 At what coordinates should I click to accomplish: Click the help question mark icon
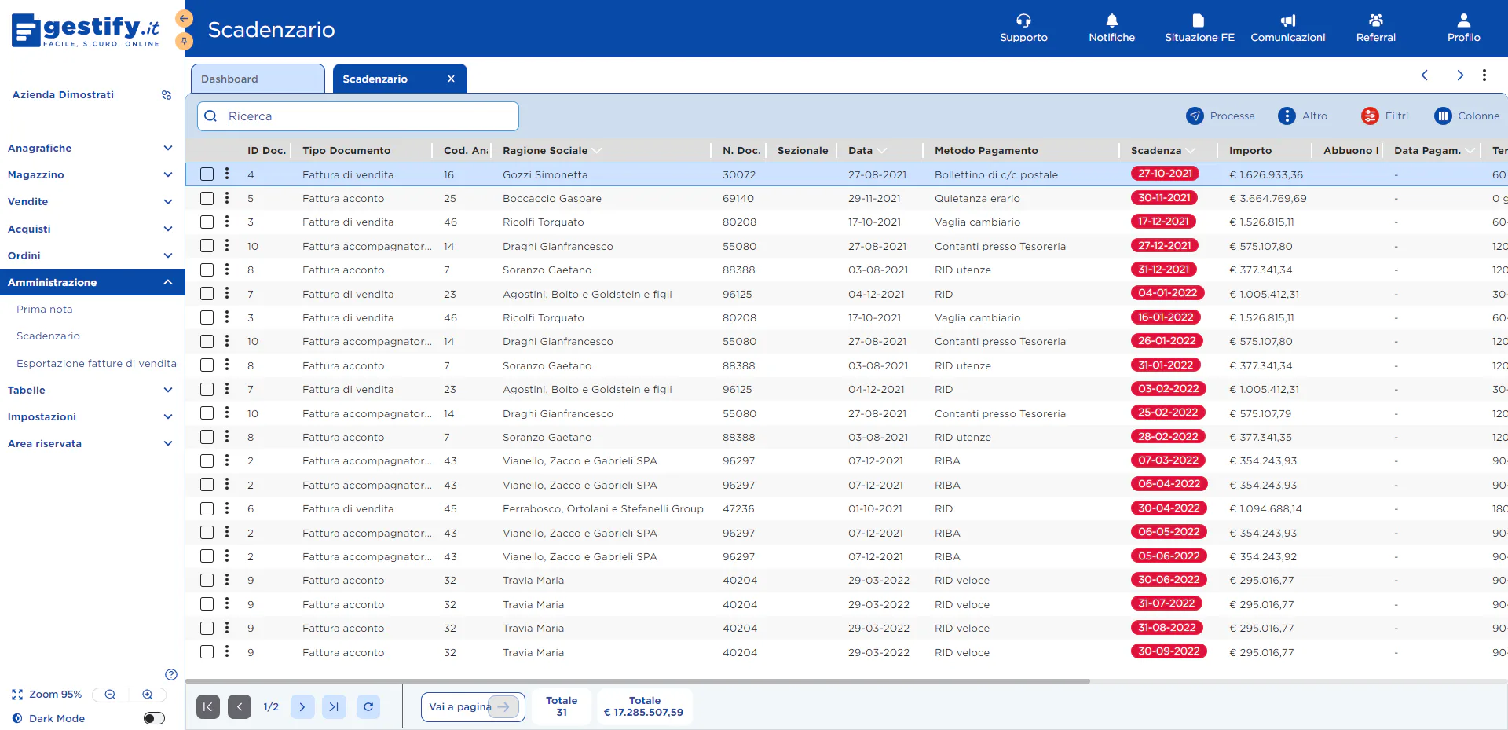tap(171, 674)
